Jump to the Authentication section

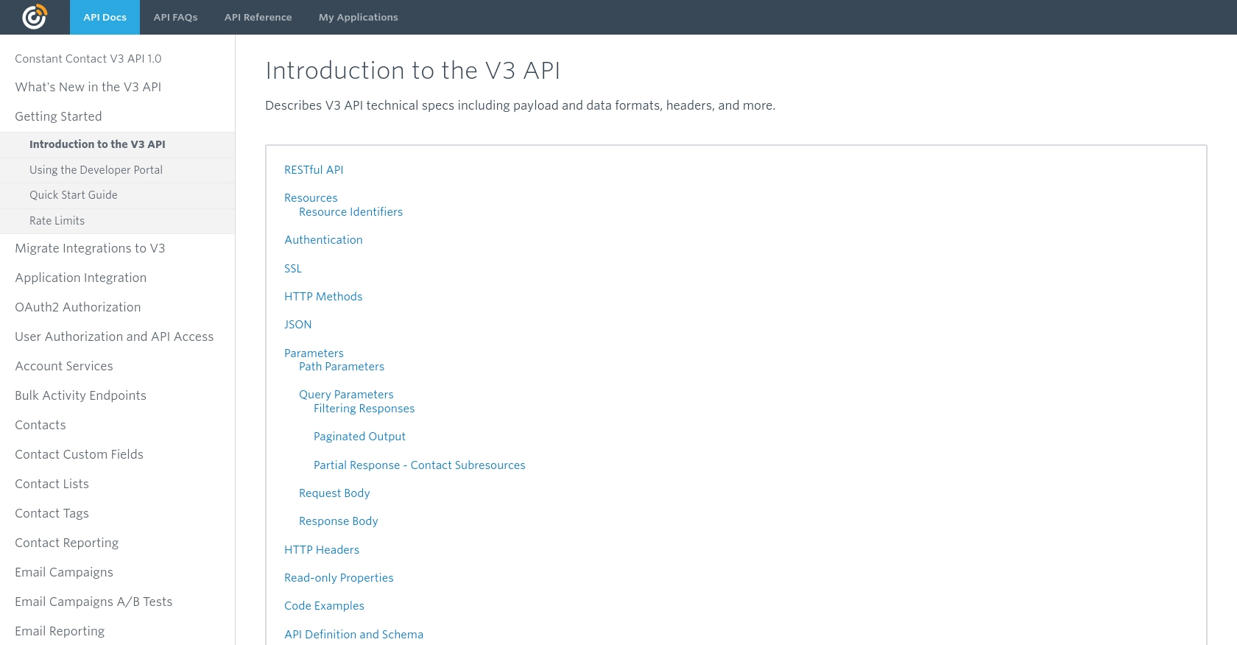click(x=323, y=240)
